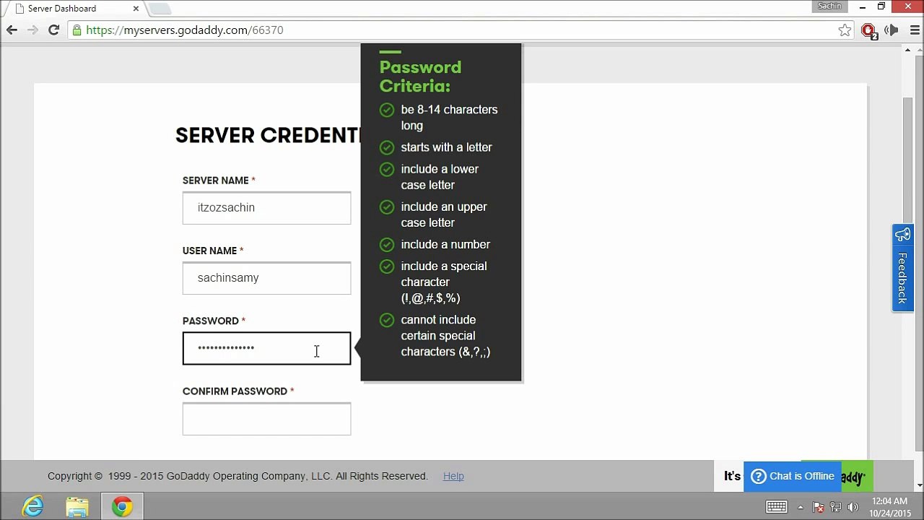This screenshot has width=924, height=520.
Task: Click the Password field with masked text
Action: (266, 349)
